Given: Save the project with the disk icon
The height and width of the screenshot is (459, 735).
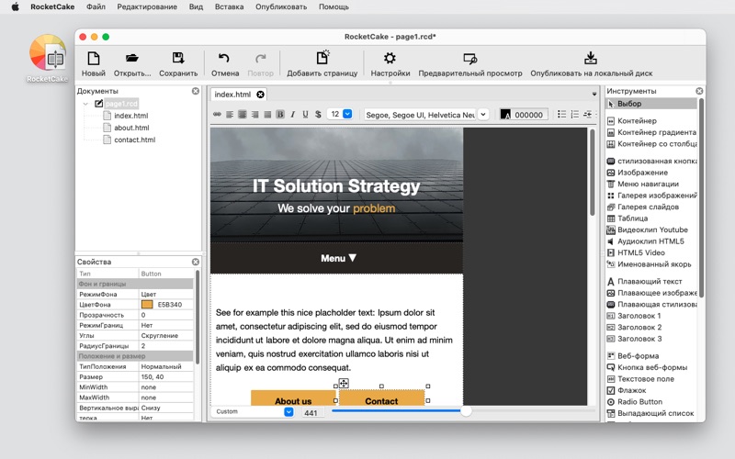Looking at the screenshot, I should point(178,59).
